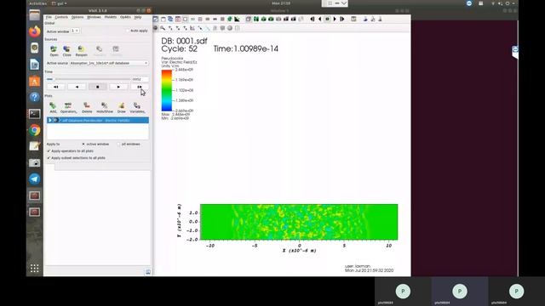545x306 pixels.
Task: Select the all windows radio button
Action: coord(118,144)
